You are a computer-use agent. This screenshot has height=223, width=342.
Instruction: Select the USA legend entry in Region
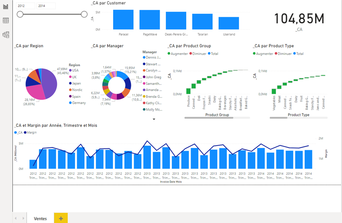click(x=75, y=70)
